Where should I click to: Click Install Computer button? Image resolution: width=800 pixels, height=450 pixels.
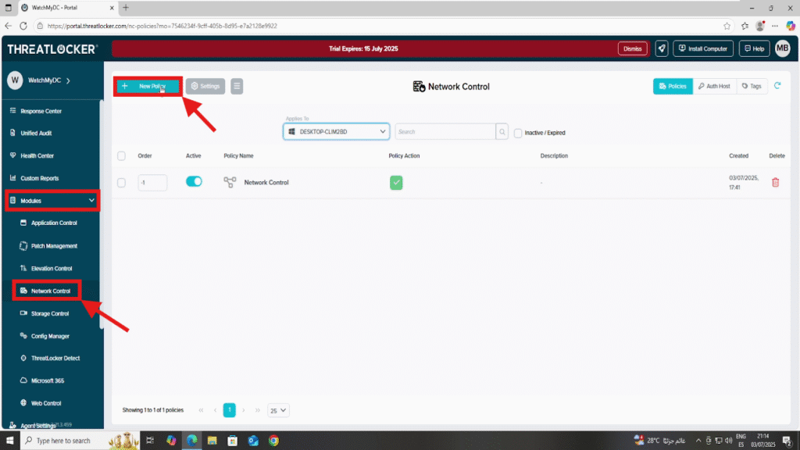point(702,48)
